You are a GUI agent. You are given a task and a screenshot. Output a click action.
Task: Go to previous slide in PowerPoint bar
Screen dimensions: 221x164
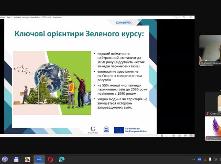pyautogui.click(x=157, y=136)
